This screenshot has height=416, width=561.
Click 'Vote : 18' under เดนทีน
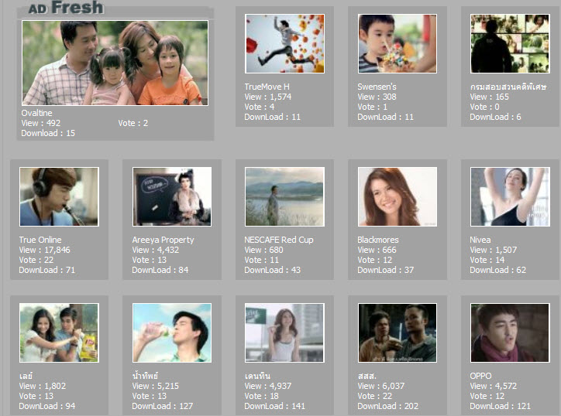(x=262, y=396)
